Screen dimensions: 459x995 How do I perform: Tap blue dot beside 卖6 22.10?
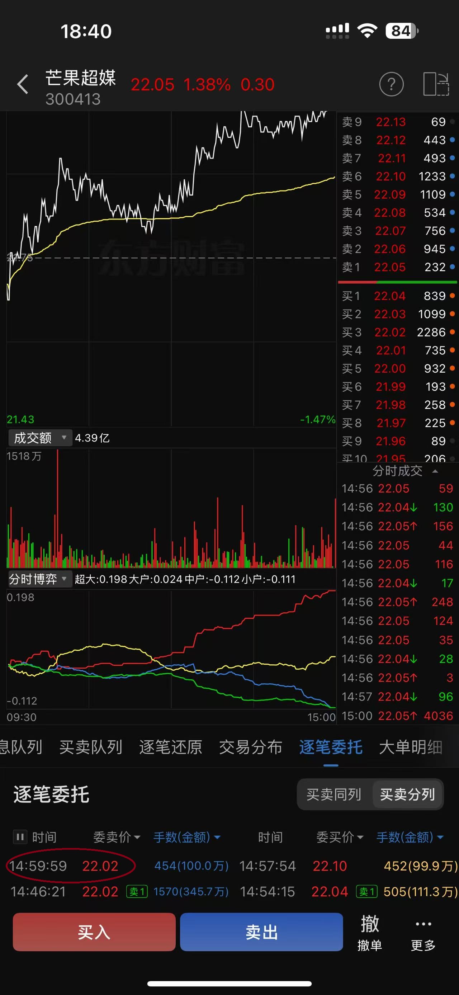pyautogui.click(x=452, y=176)
